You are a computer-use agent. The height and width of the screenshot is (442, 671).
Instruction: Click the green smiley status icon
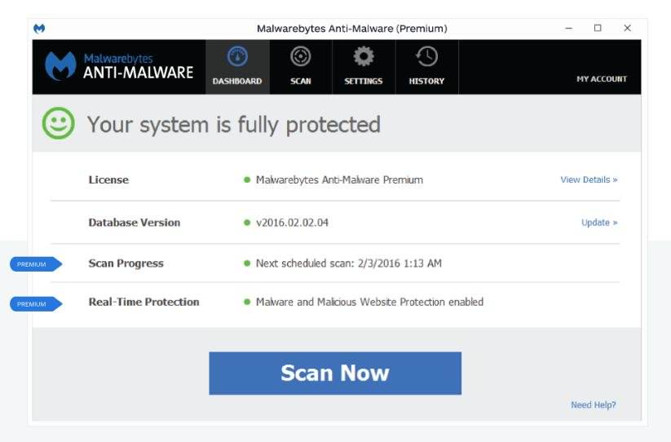tap(59, 123)
